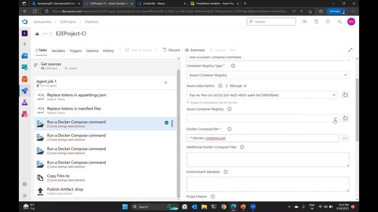Viewport: 378px width, 212px height.
Task: Click the task settings panel scrollbar
Action: pos(357,110)
